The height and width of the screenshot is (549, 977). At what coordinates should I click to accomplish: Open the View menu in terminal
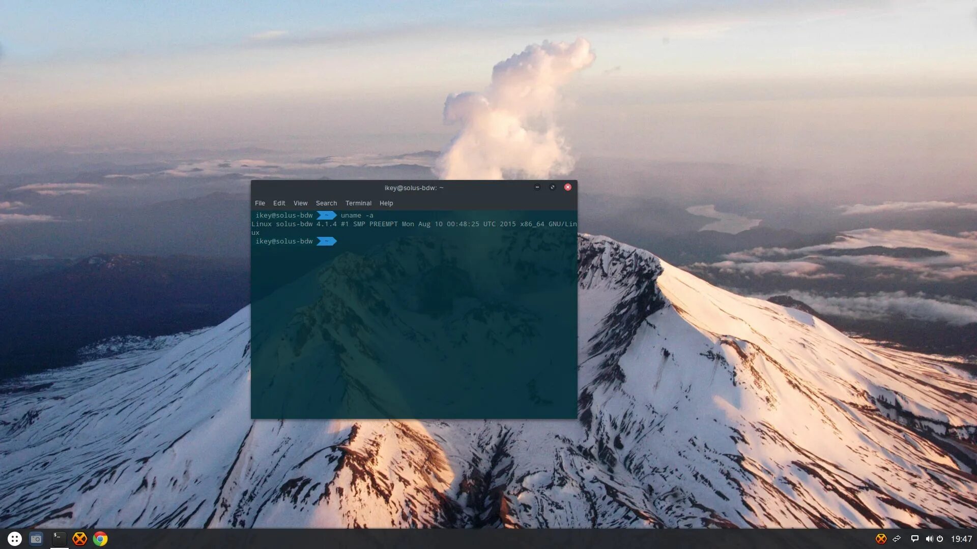[300, 203]
